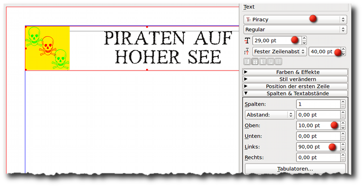Select the skull image frame on canvas

pyautogui.click(x=47, y=48)
